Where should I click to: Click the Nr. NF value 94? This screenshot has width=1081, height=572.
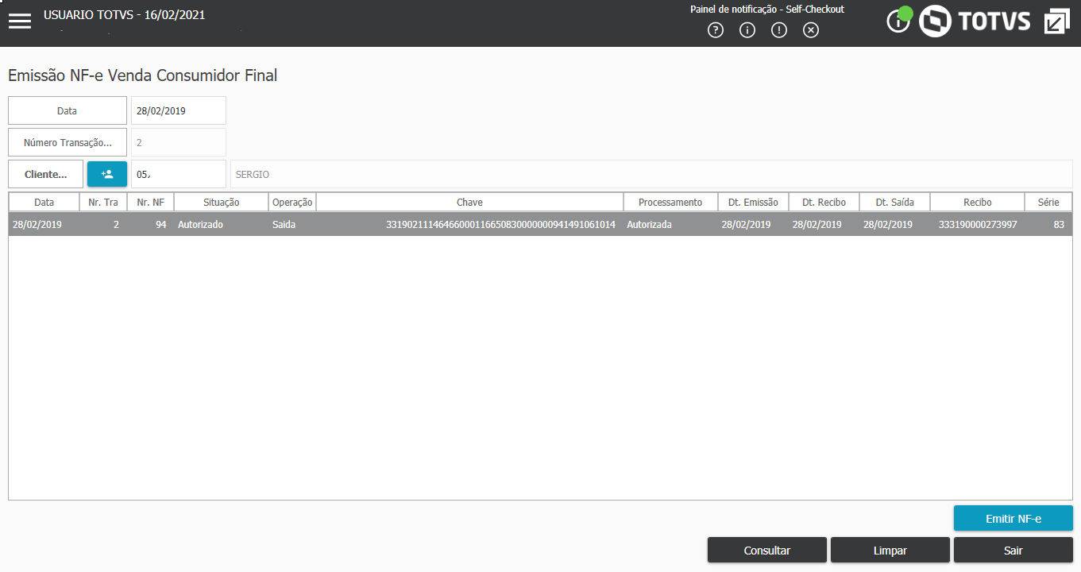point(150,225)
